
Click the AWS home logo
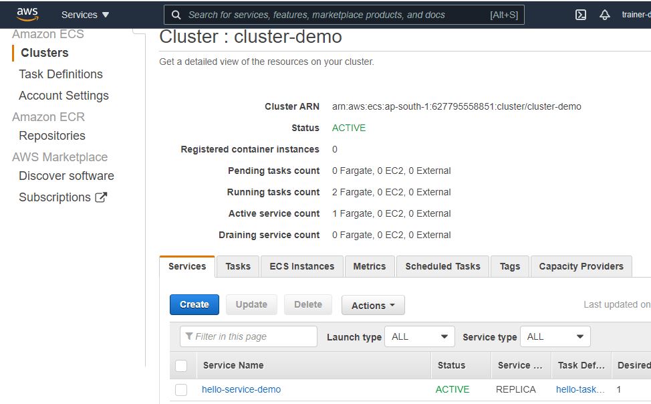point(26,13)
